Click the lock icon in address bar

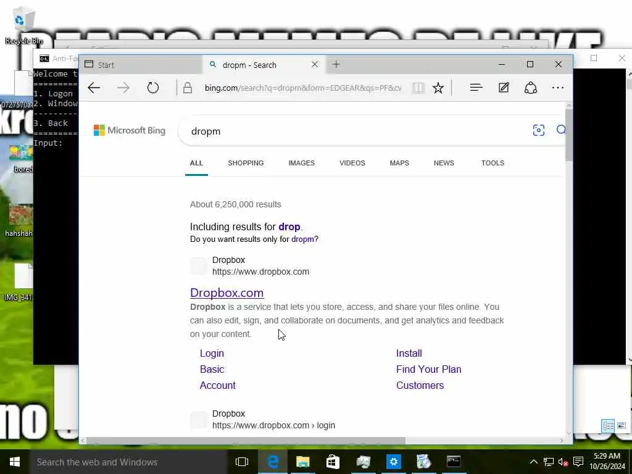(x=188, y=88)
